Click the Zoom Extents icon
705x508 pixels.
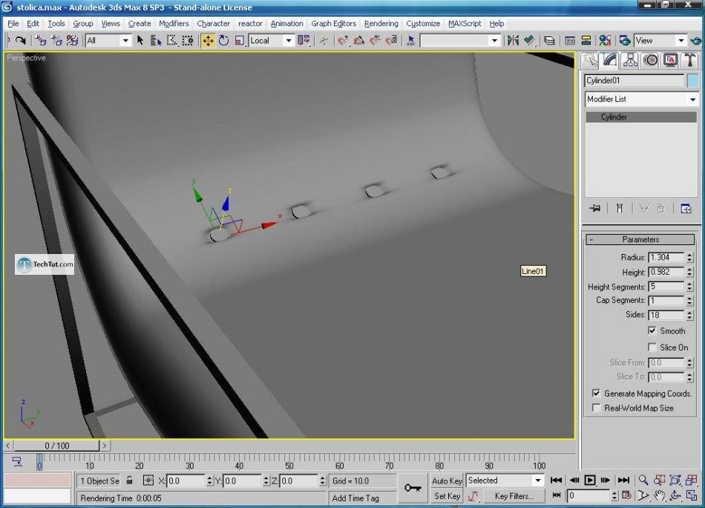pyautogui.click(x=675, y=480)
